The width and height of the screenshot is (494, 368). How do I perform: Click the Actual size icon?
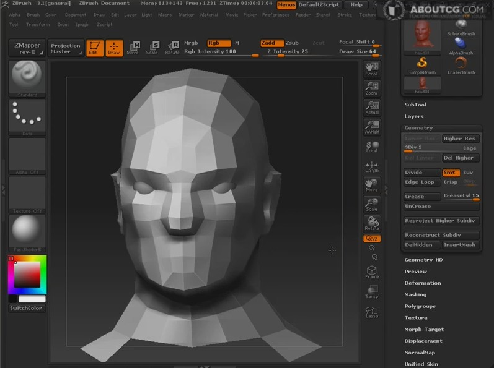tap(372, 108)
